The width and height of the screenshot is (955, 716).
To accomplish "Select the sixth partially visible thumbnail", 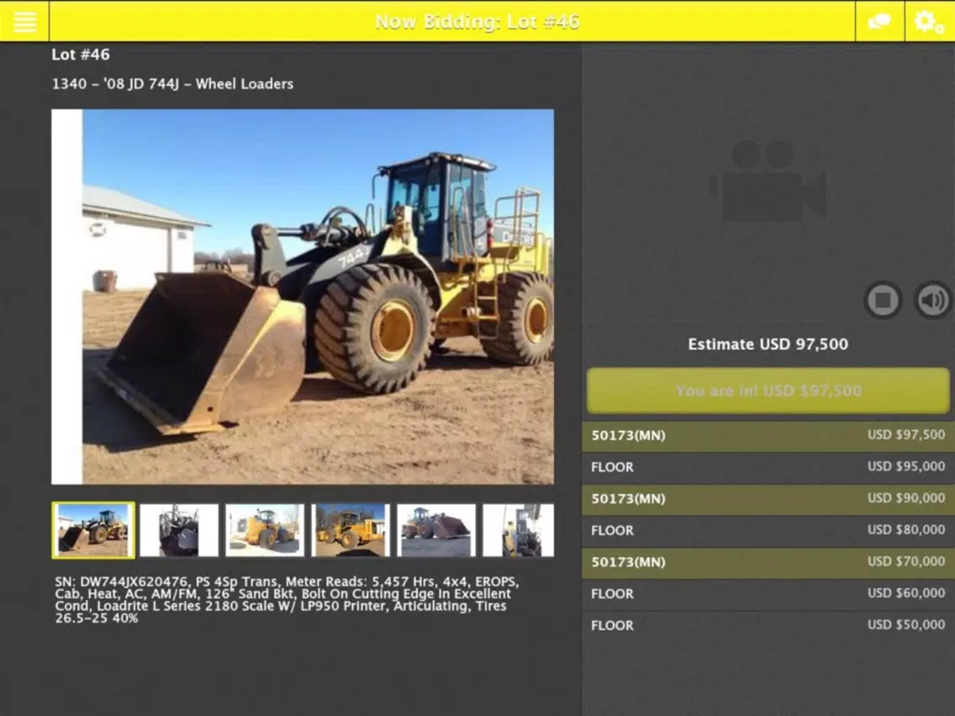I will [519, 529].
